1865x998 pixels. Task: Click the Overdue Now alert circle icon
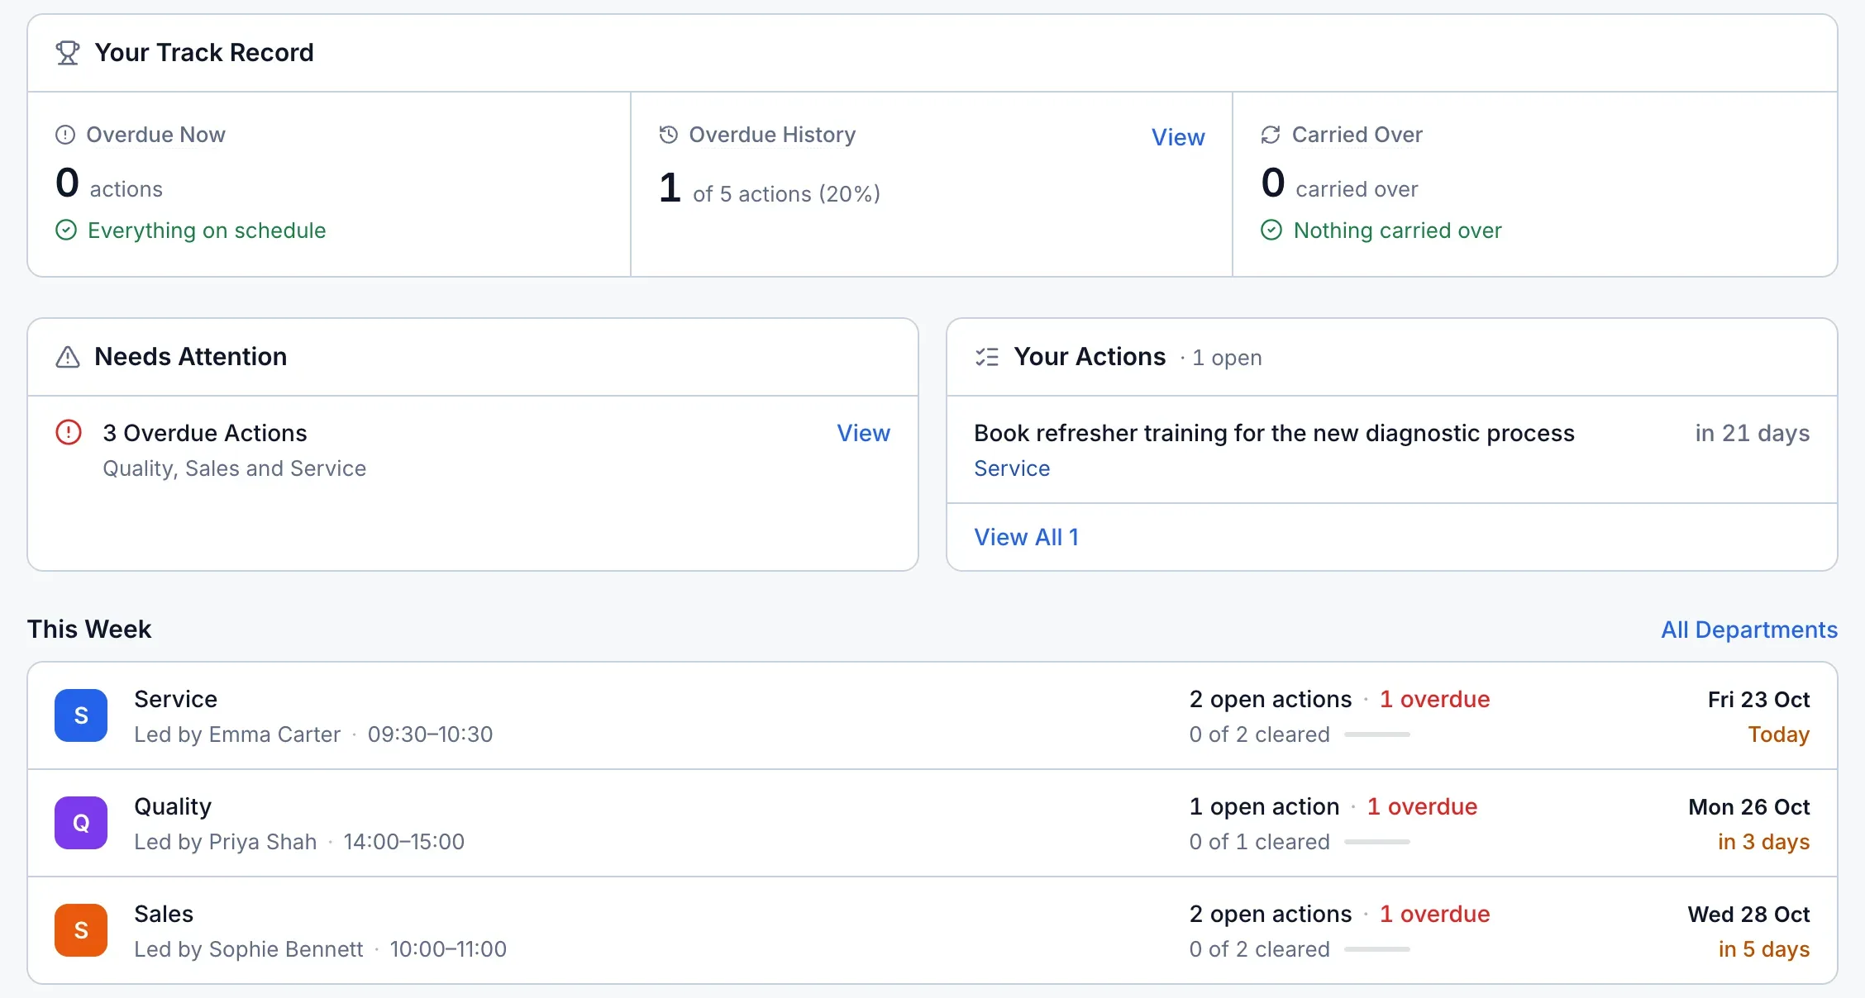(65, 135)
